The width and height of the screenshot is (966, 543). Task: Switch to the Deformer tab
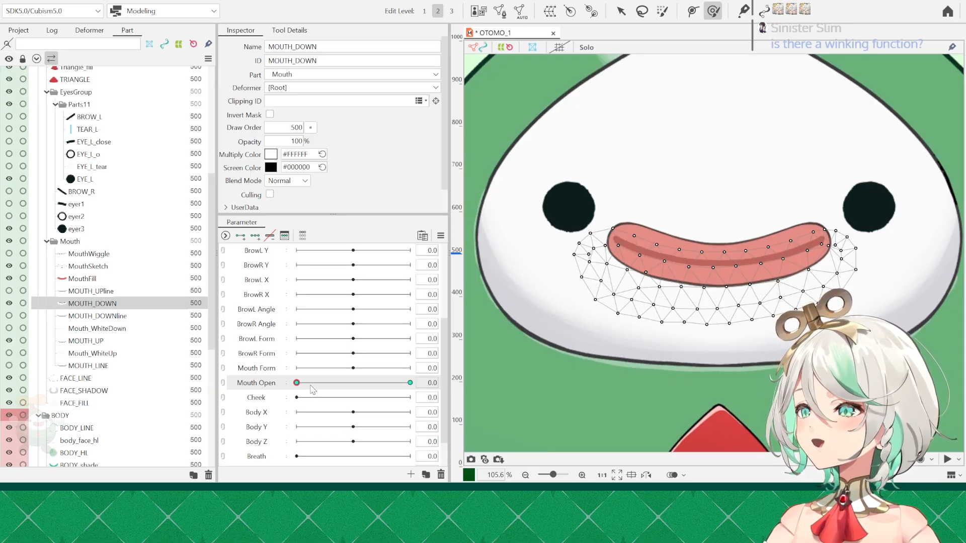(x=89, y=30)
